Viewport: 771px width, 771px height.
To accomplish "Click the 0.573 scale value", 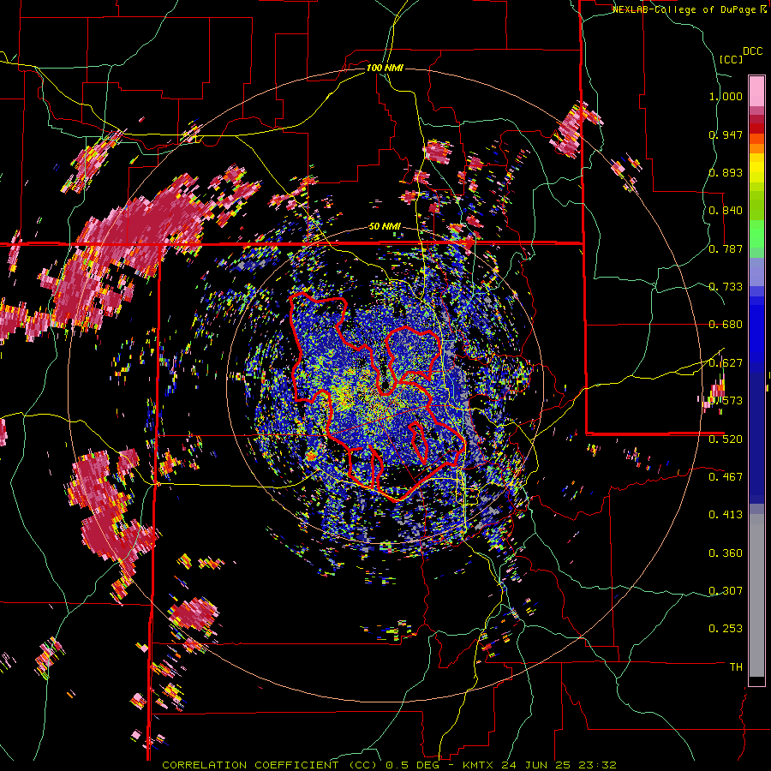I will (x=726, y=401).
